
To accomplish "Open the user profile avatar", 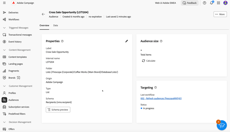I will (x=225, y=3).
